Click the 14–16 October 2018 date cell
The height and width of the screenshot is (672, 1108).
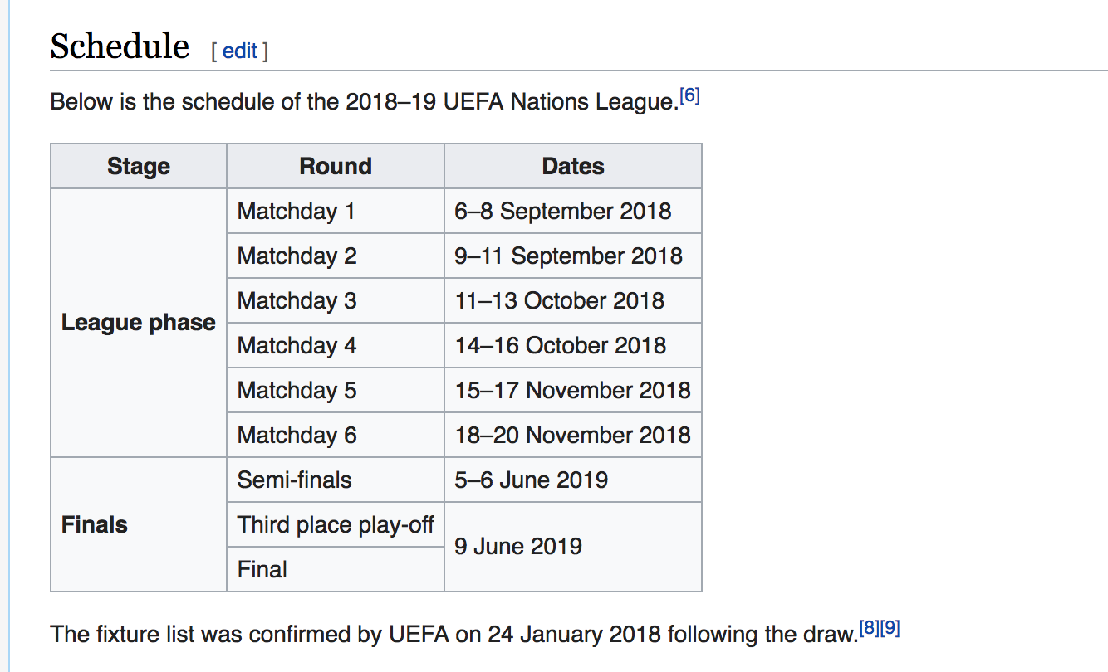tap(561, 346)
